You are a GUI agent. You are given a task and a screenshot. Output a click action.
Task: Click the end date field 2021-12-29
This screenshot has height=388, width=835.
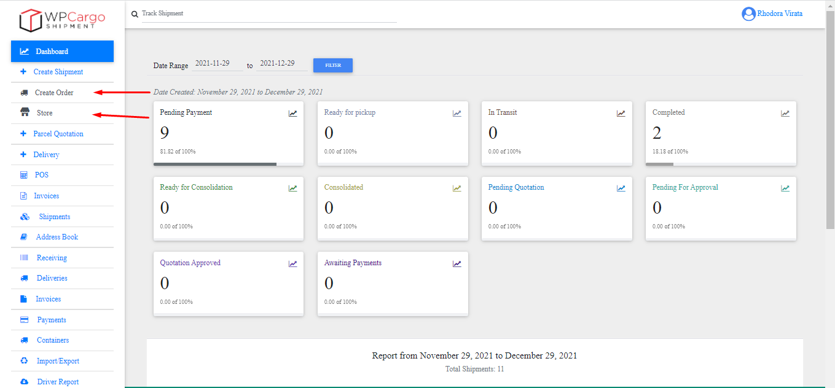tap(281, 64)
